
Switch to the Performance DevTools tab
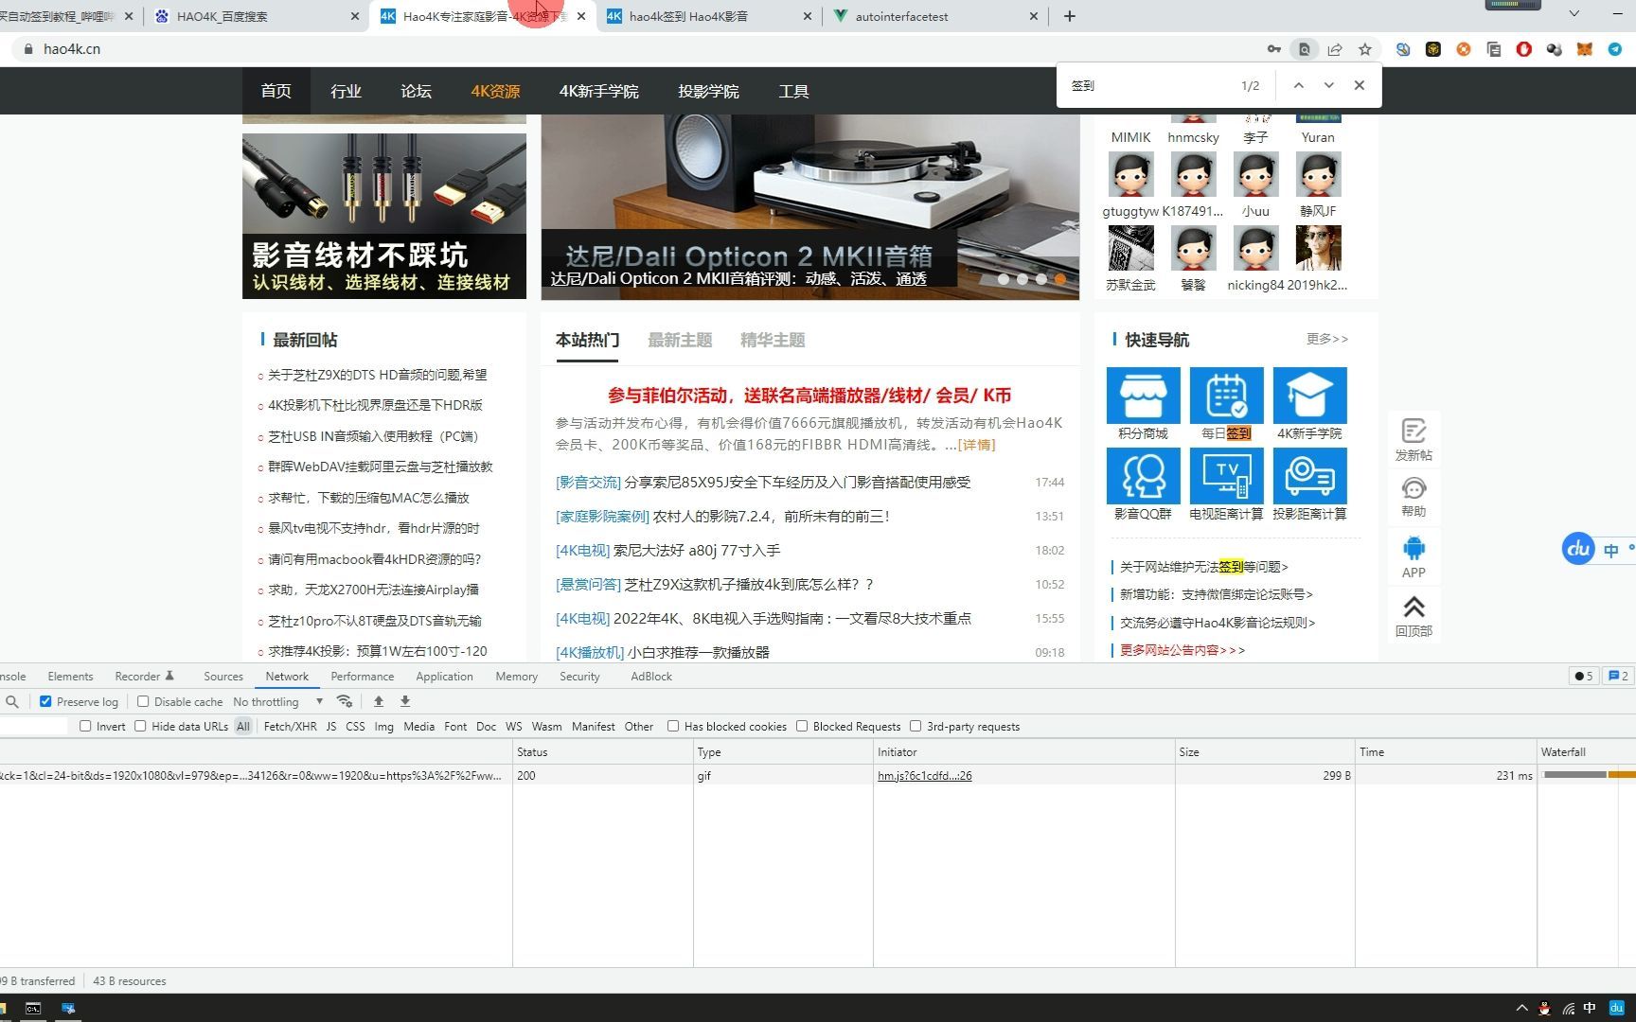point(362,676)
